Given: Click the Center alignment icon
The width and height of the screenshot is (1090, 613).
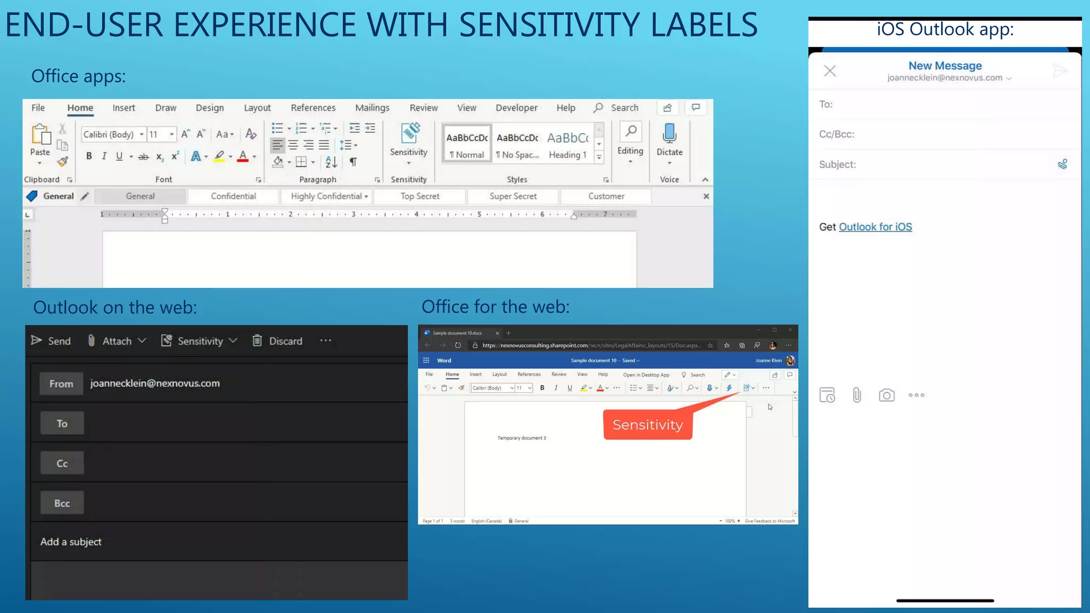Looking at the screenshot, I should pyautogui.click(x=293, y=145).
